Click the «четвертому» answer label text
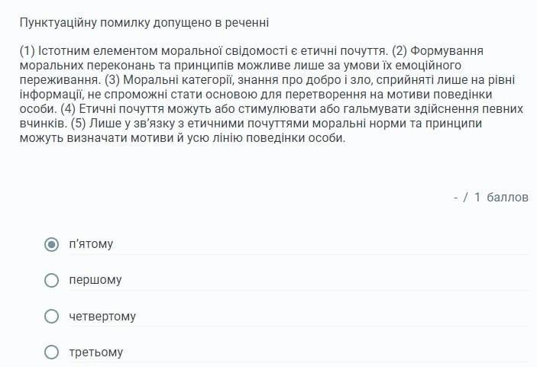The image size is (537, 367). tap(102, 317)
